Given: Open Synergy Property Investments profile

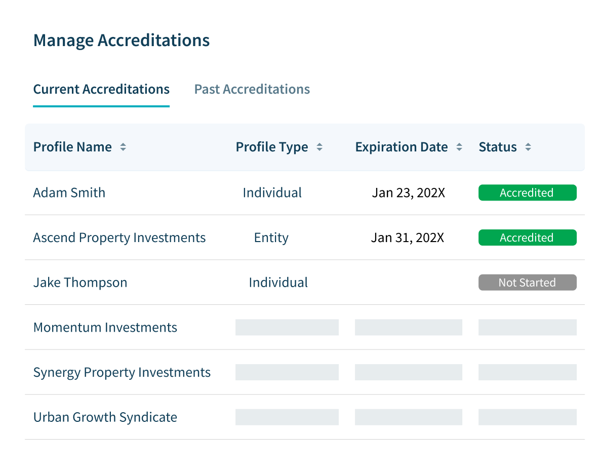Looking at the screenshot, I should 122,372.
